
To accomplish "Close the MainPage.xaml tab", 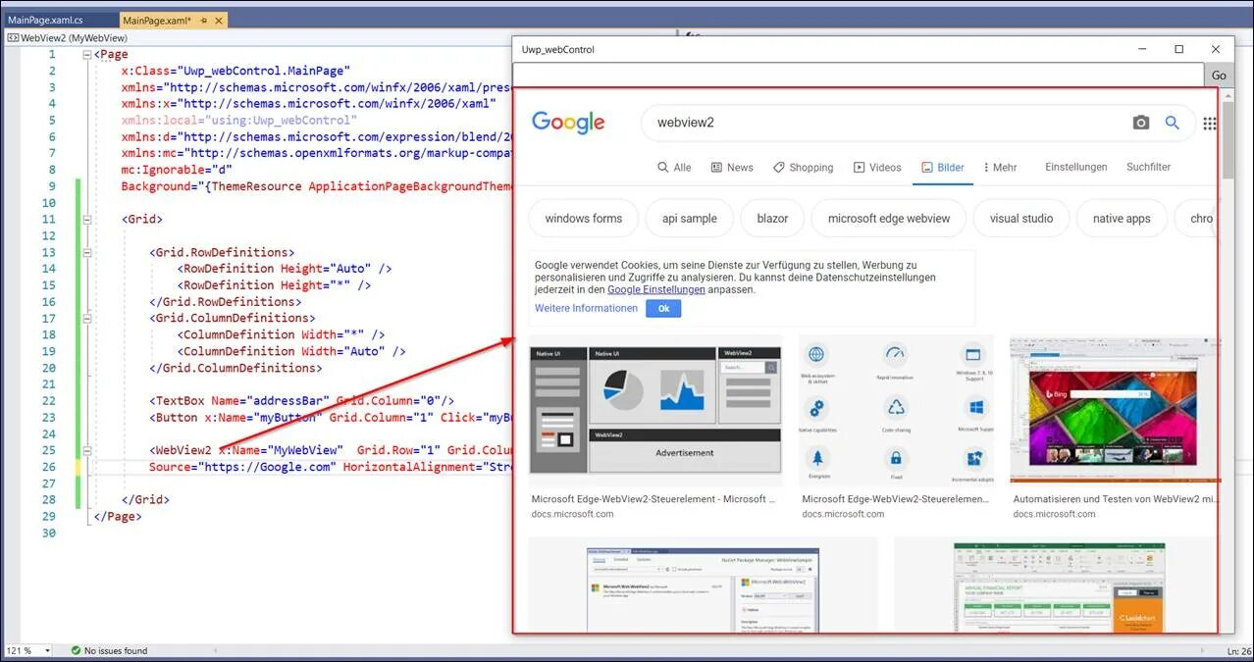I will [218, 20].
